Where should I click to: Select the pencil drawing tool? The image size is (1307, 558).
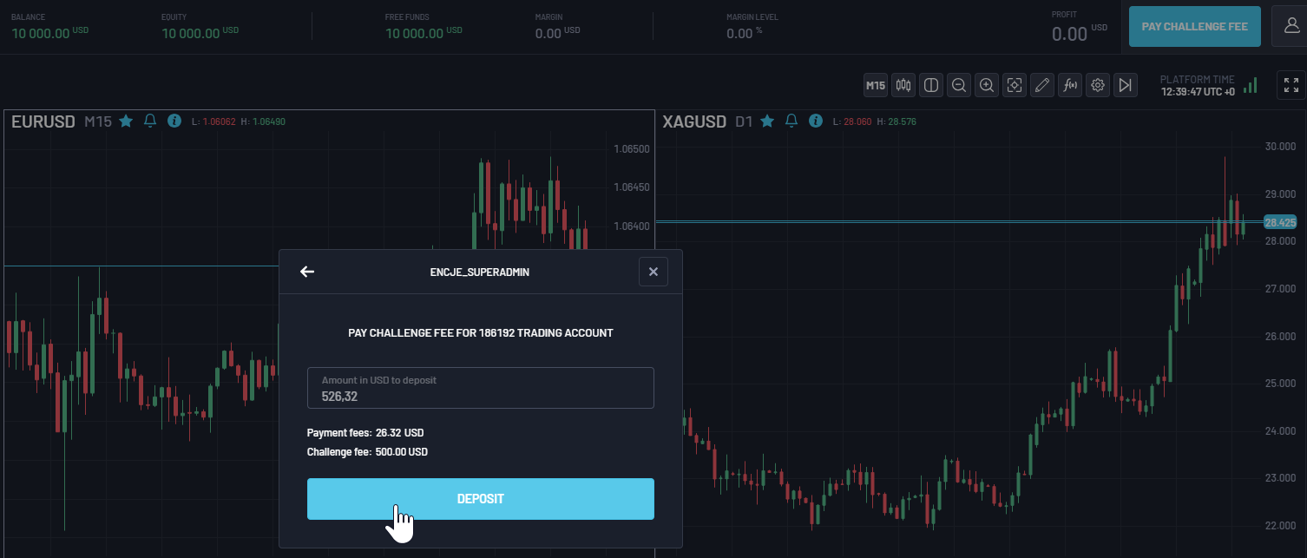(1042, 85)
